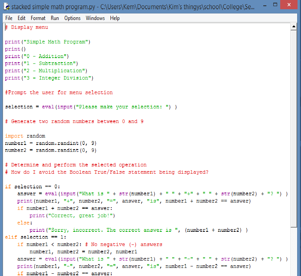Viewport: 301px width, 276px height.
Task: Click the addition 'answer = eval(input' line with "+"
Action: [152, 194]
